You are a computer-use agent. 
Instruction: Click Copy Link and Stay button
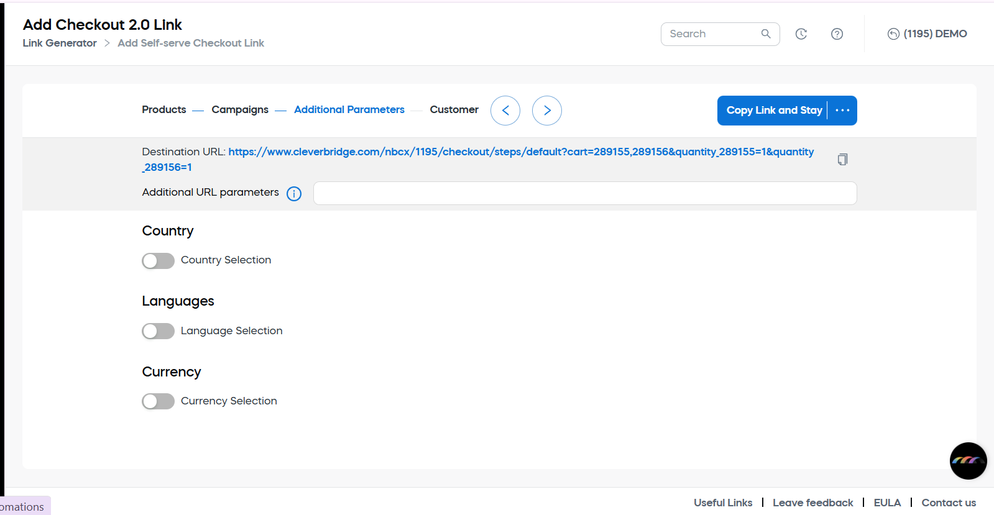pyautogui.click(x=774, y=111)
